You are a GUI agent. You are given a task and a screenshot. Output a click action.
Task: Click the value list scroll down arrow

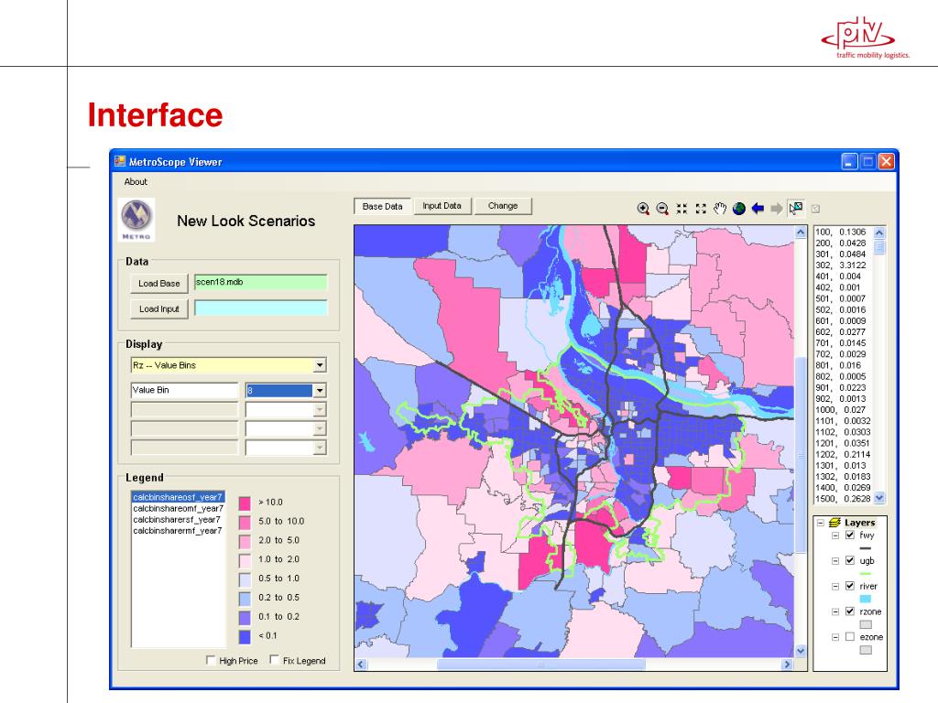coord(878,497)
